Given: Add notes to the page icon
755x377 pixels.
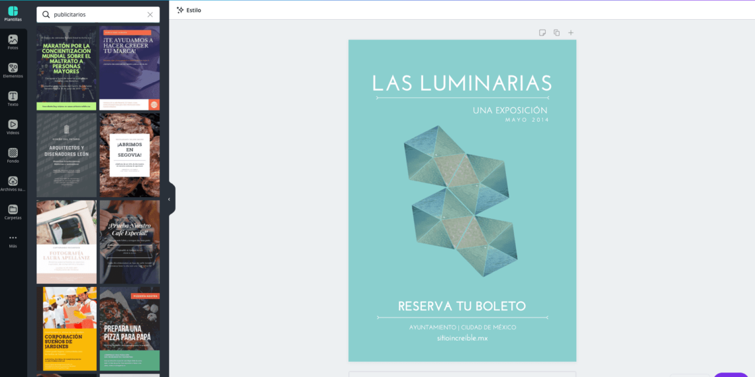Looking at the screenshot, I should tap(542, 32).
